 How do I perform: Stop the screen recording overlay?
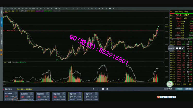tap(180, 48)
